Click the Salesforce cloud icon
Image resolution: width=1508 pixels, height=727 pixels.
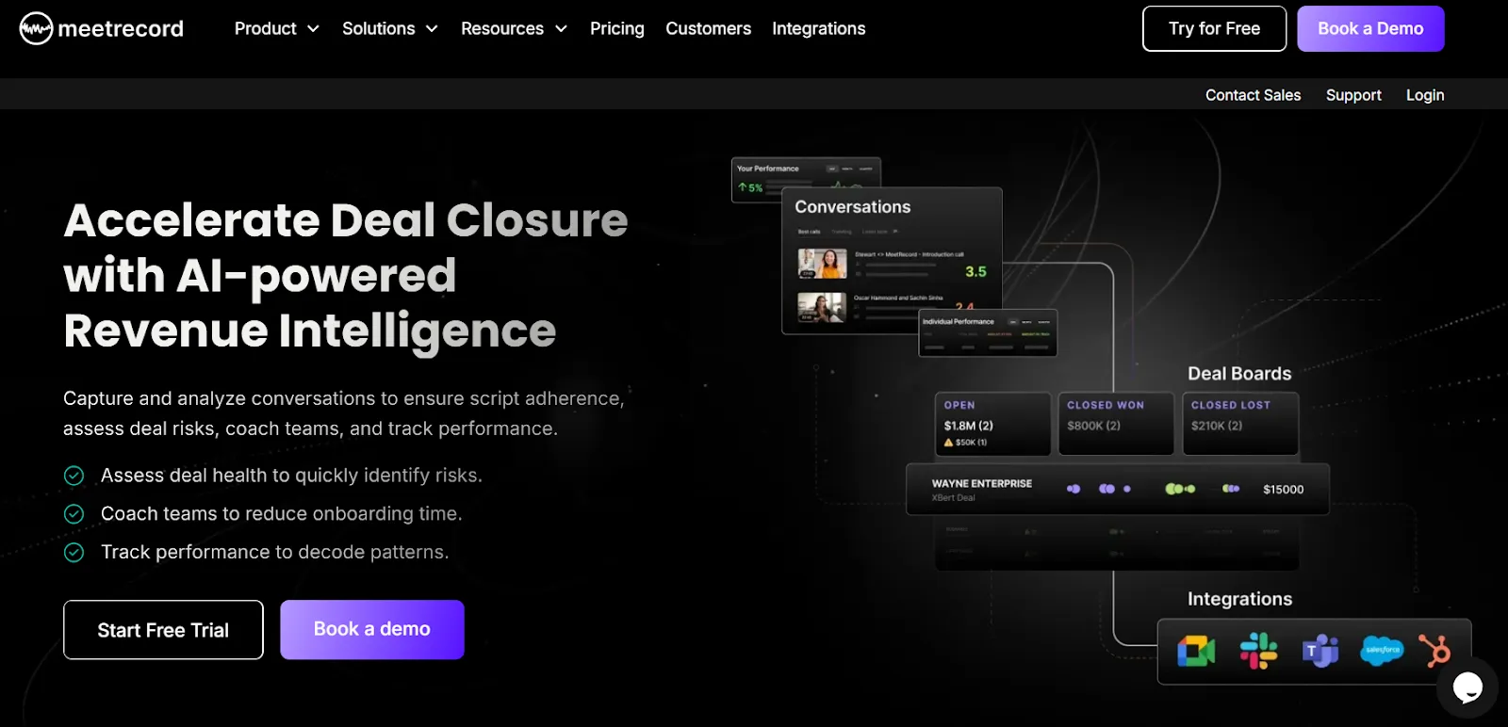point(1382,650)
